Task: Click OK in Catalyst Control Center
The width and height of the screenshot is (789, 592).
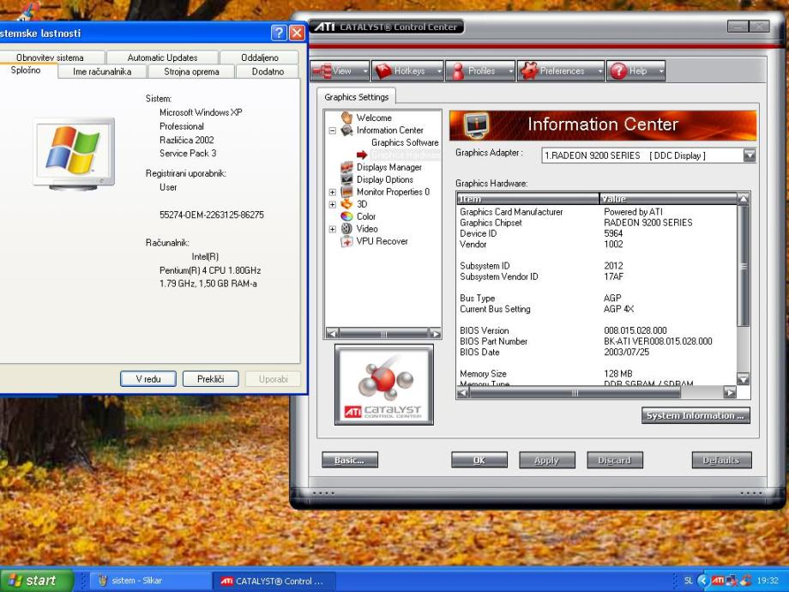Action: click(x=479, y=460)
